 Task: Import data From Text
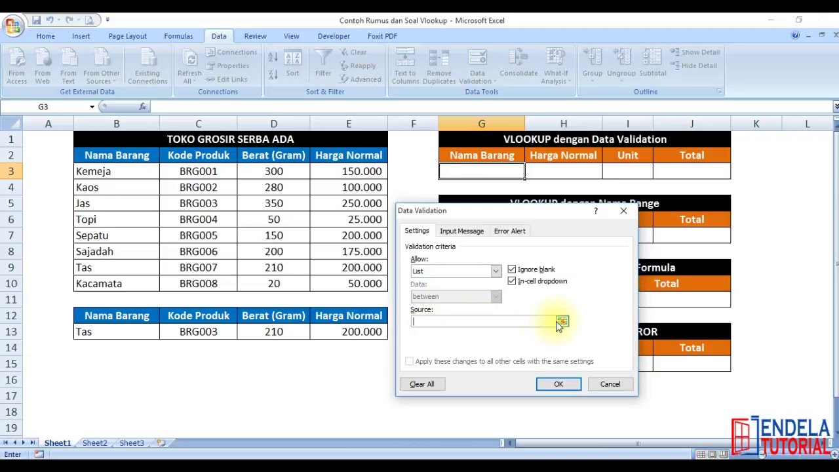pyautogui.click(x=68, y=66)
